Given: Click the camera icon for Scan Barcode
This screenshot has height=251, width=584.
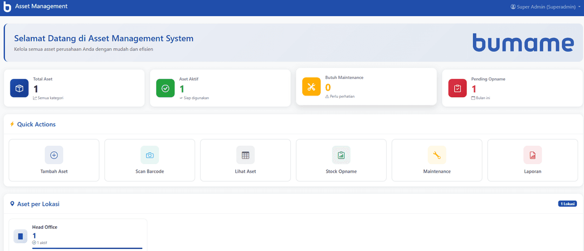Looking at the screenshot, I should click(x=150, y=155).
